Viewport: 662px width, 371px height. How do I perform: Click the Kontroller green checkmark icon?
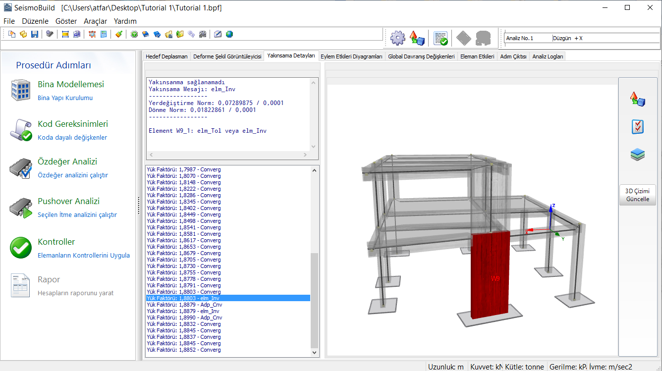21,248
